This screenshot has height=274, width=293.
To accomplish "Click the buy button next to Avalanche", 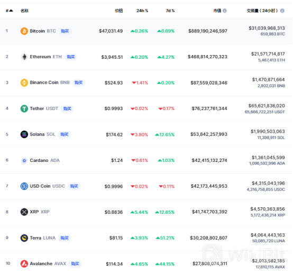I will 75,264.
